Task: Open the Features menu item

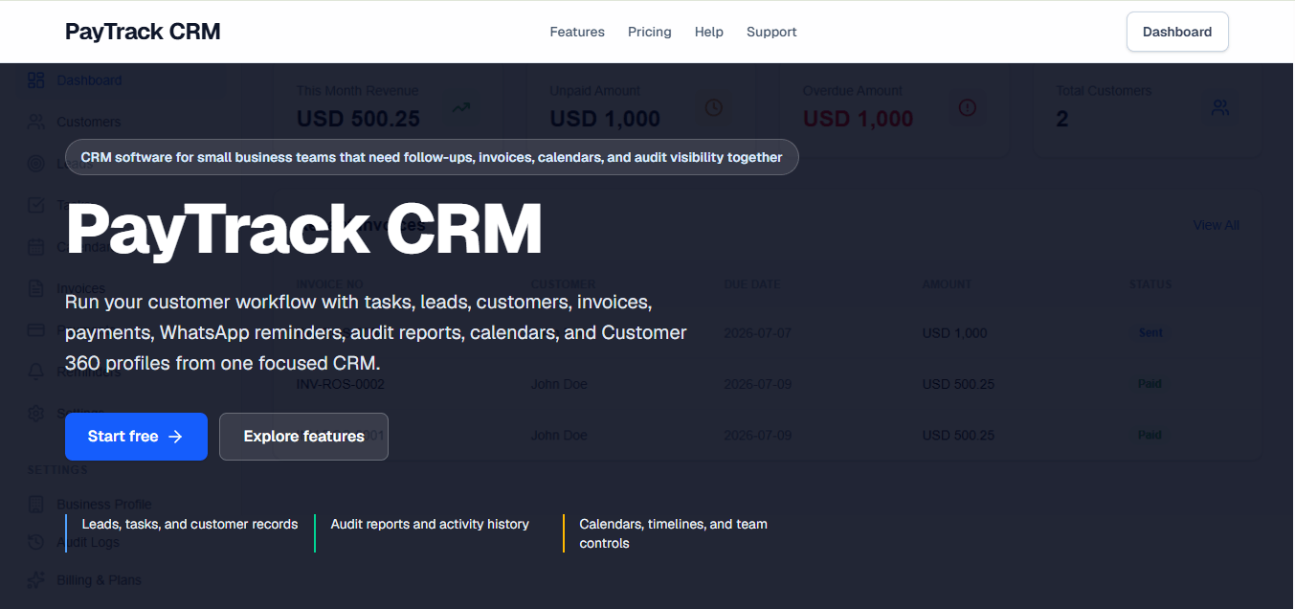Action: [x=577, y=32]
